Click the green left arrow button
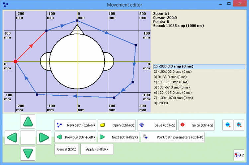The image size is (249, 165). pyautogui.click(x=12, y=137)
